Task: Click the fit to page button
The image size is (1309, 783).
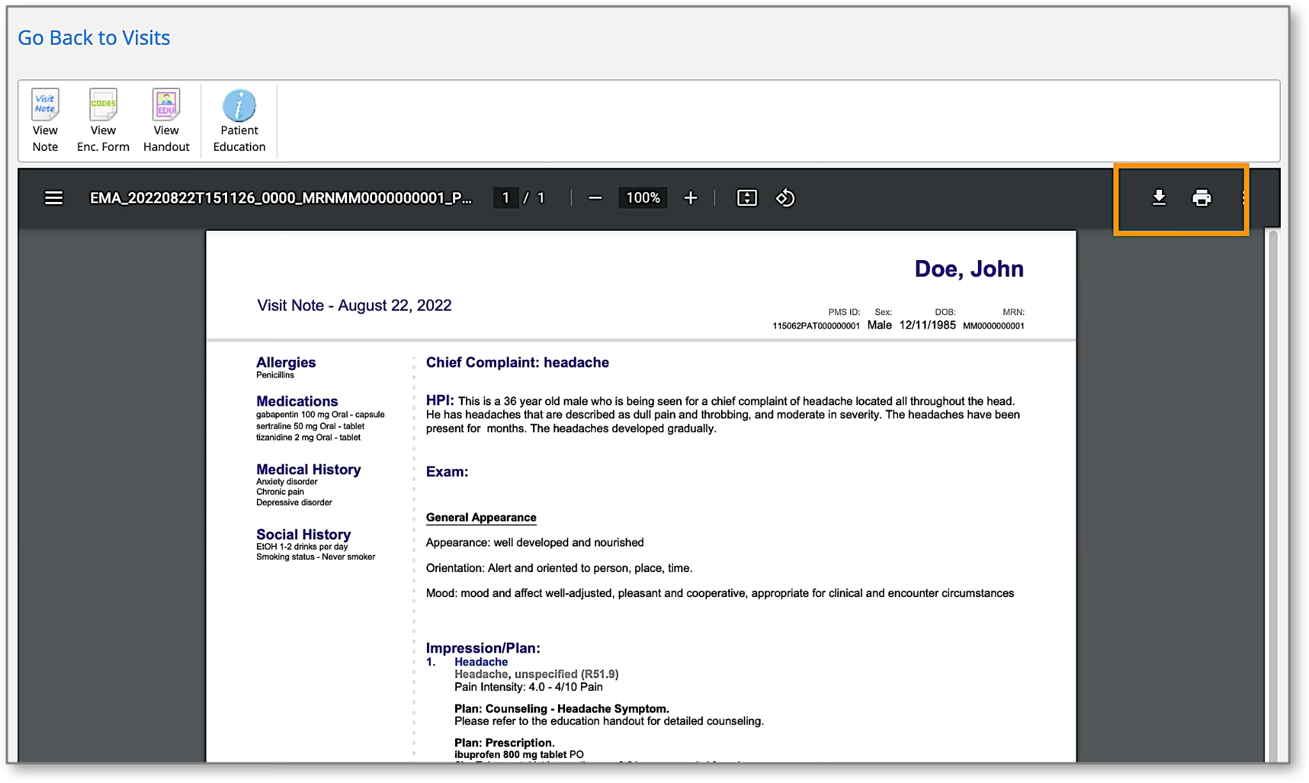Action: pos(747,198)
